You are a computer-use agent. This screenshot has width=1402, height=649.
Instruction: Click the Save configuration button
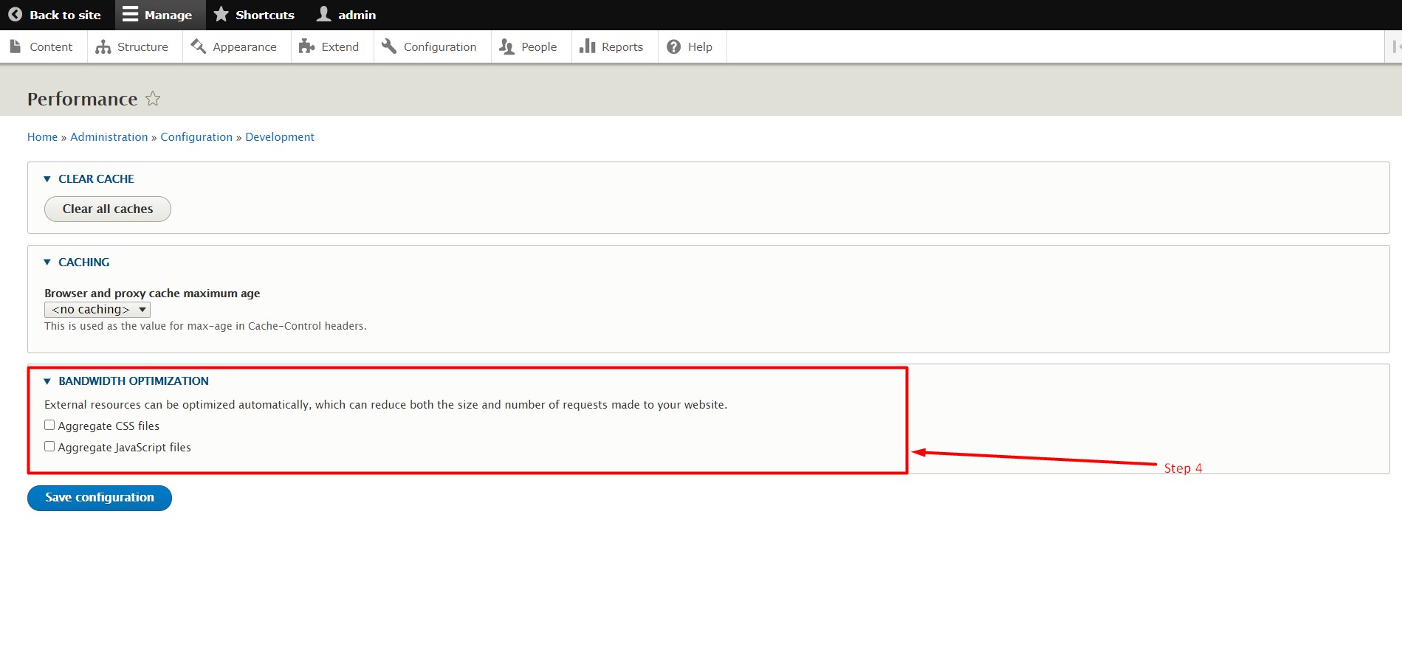pyautogui.click(x=100, y=498)
